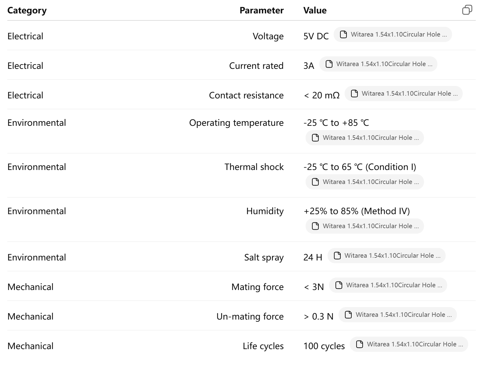Click the file icon under Thermal shock value
Screen dimensions: 488x368
pos(315,182)
